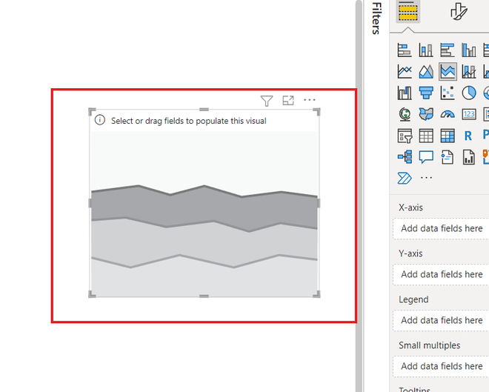This screenshot has width=489, height=392.
Task: Insert an R script visual
Action: point(468,136)
